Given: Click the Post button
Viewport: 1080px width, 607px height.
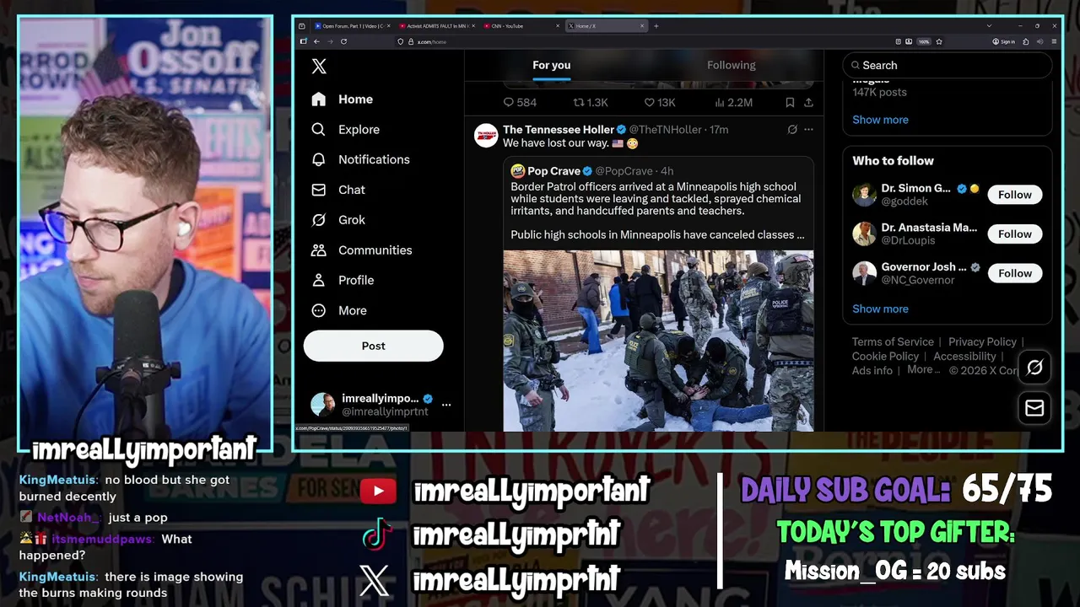Looking at the screenshot, I should tap(373, 346).
